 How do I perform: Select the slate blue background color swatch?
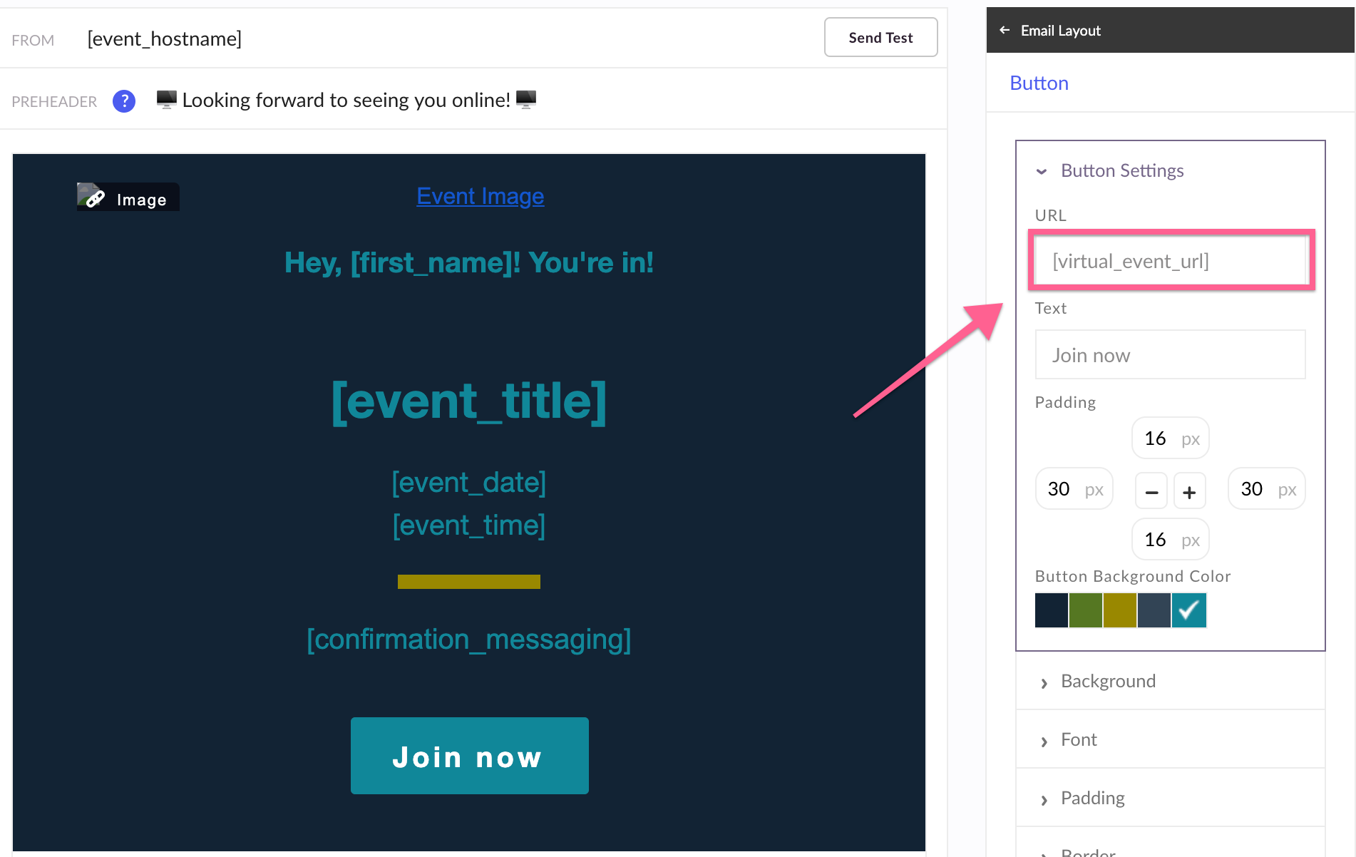(x=1154, y=610)
